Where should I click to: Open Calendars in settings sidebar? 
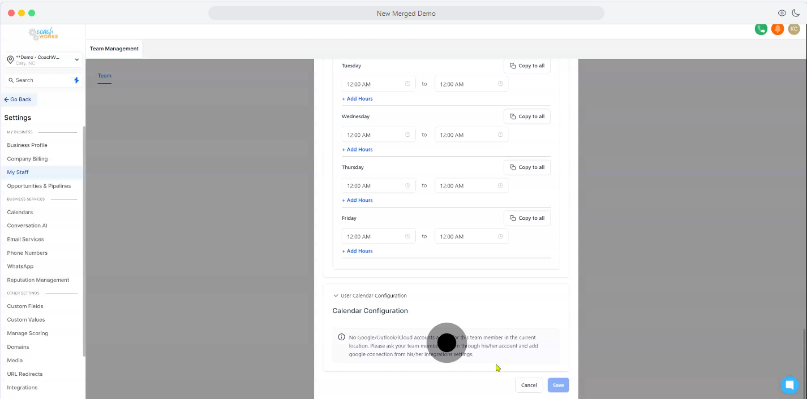point(20,212)
